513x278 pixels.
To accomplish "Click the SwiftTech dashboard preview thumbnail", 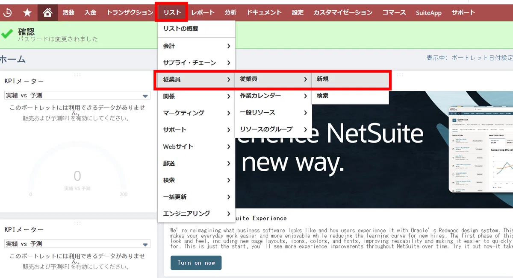I will tap(481, 149).
